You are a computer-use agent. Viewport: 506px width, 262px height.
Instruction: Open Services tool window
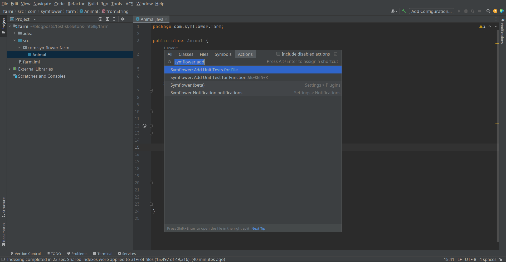click(x=127, y=254)
